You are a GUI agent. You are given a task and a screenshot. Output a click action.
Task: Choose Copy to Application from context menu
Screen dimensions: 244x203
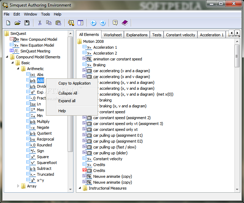click(x=75, y=83)
